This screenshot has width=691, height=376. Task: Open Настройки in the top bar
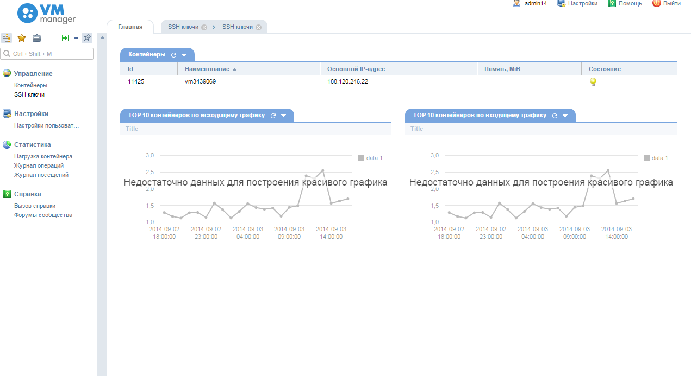[583, 3]
